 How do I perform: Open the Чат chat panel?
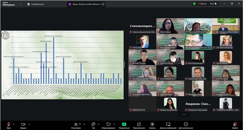[93, 124]
